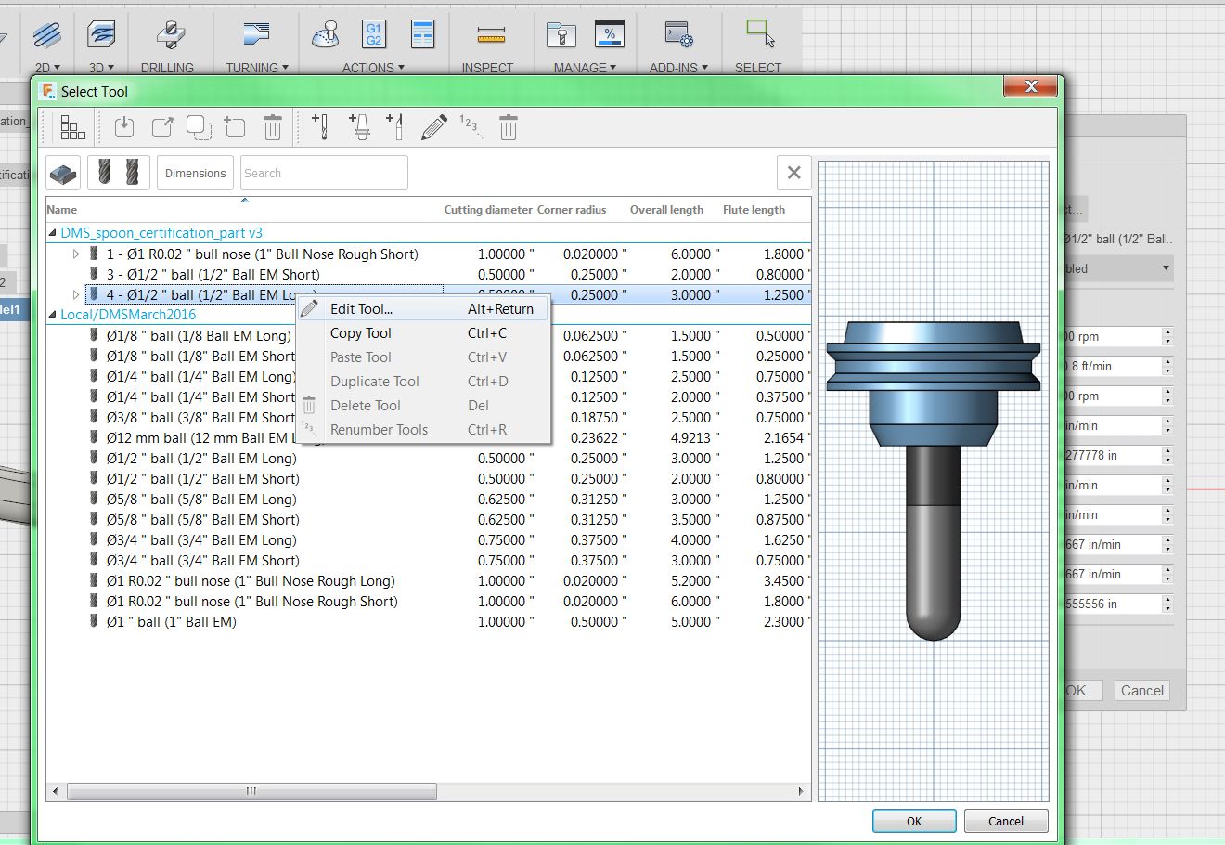The width and height of the screenshot is (1225, 845).
Task: Toggle the tool type filter button
Action: tap(118, 173)
